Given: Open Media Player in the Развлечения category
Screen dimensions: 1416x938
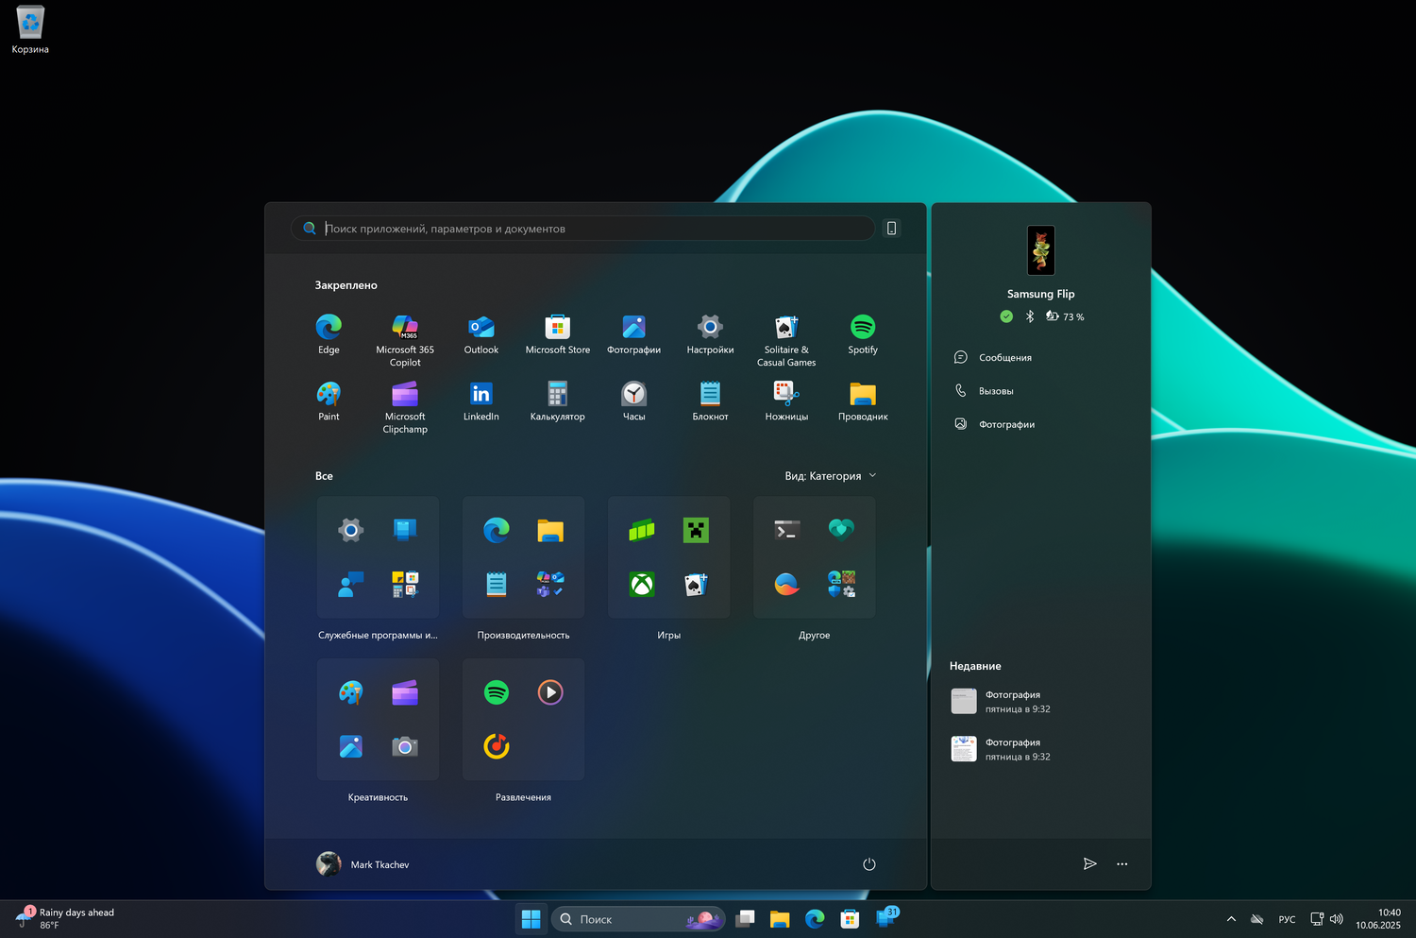Looking at the screenshot, I should pyautogui.click(x=550, y=692).
